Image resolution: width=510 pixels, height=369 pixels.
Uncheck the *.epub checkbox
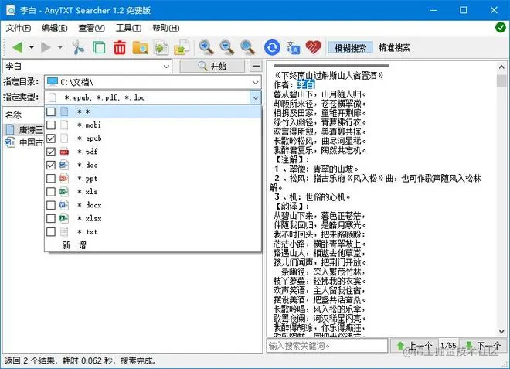click(51, 138)
